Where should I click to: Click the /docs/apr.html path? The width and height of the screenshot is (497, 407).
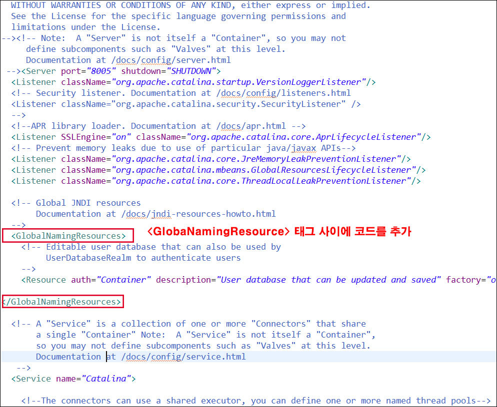(251, 126)
